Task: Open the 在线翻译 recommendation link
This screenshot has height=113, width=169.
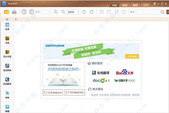Action: point(101,73)
